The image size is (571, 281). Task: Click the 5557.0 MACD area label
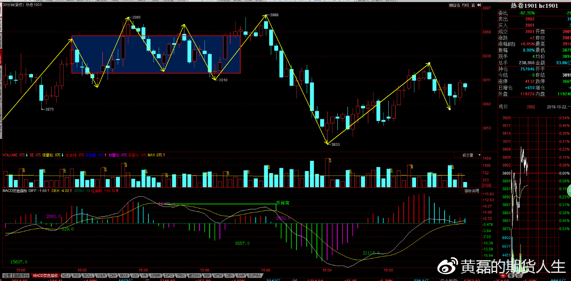242,243
